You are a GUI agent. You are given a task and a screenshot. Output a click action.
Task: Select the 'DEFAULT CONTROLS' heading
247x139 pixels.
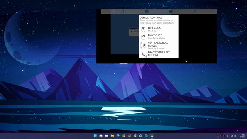pyautogui.click(x=151, y=17)
